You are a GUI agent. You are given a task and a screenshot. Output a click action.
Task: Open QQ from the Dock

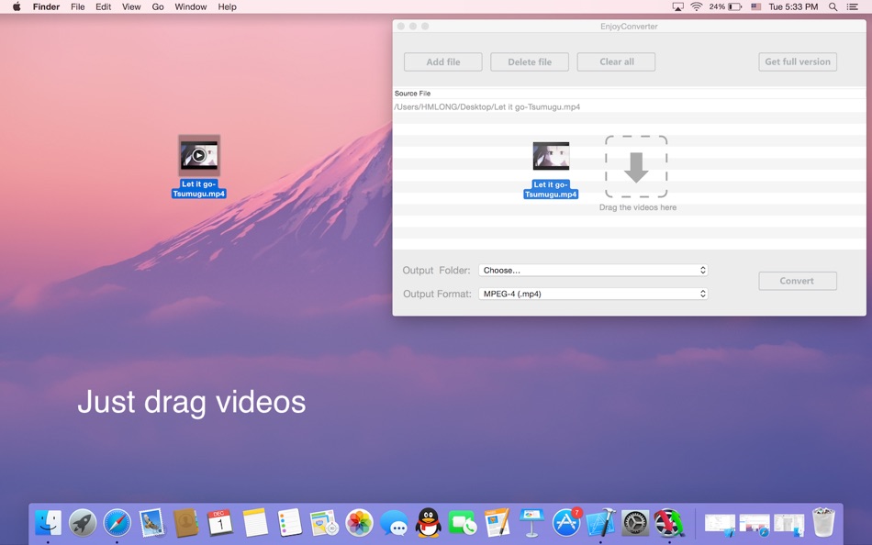[x=428, y=523]
